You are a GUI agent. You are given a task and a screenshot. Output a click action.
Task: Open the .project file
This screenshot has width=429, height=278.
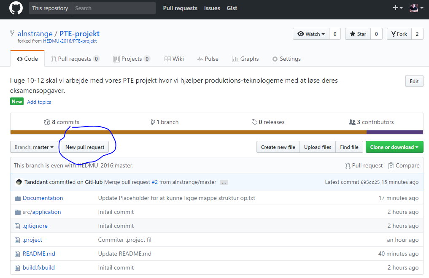coord(32,240)
